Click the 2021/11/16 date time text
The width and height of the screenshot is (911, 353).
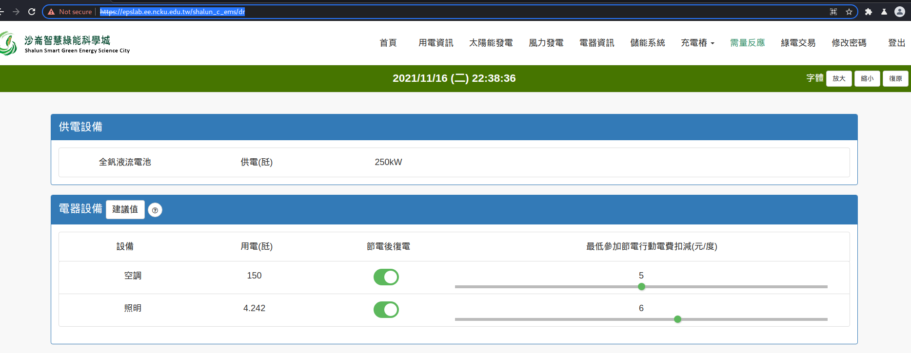click(454, 78)
